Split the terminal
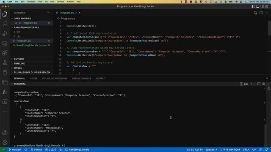271x152 pixels. [259, 84]
